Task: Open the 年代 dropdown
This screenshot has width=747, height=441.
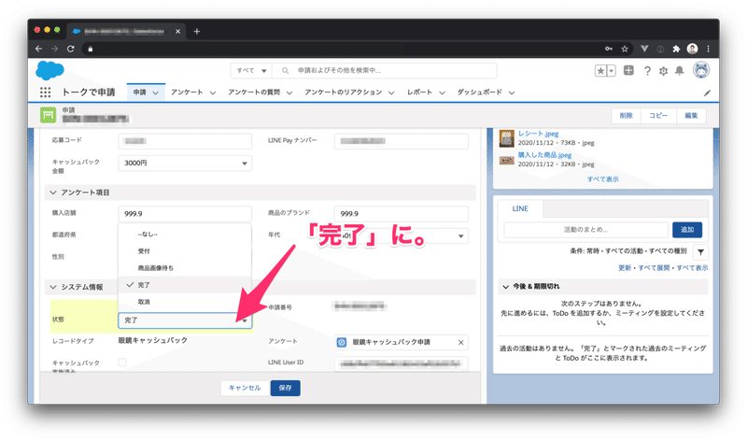Action: [x=402, y=236]
